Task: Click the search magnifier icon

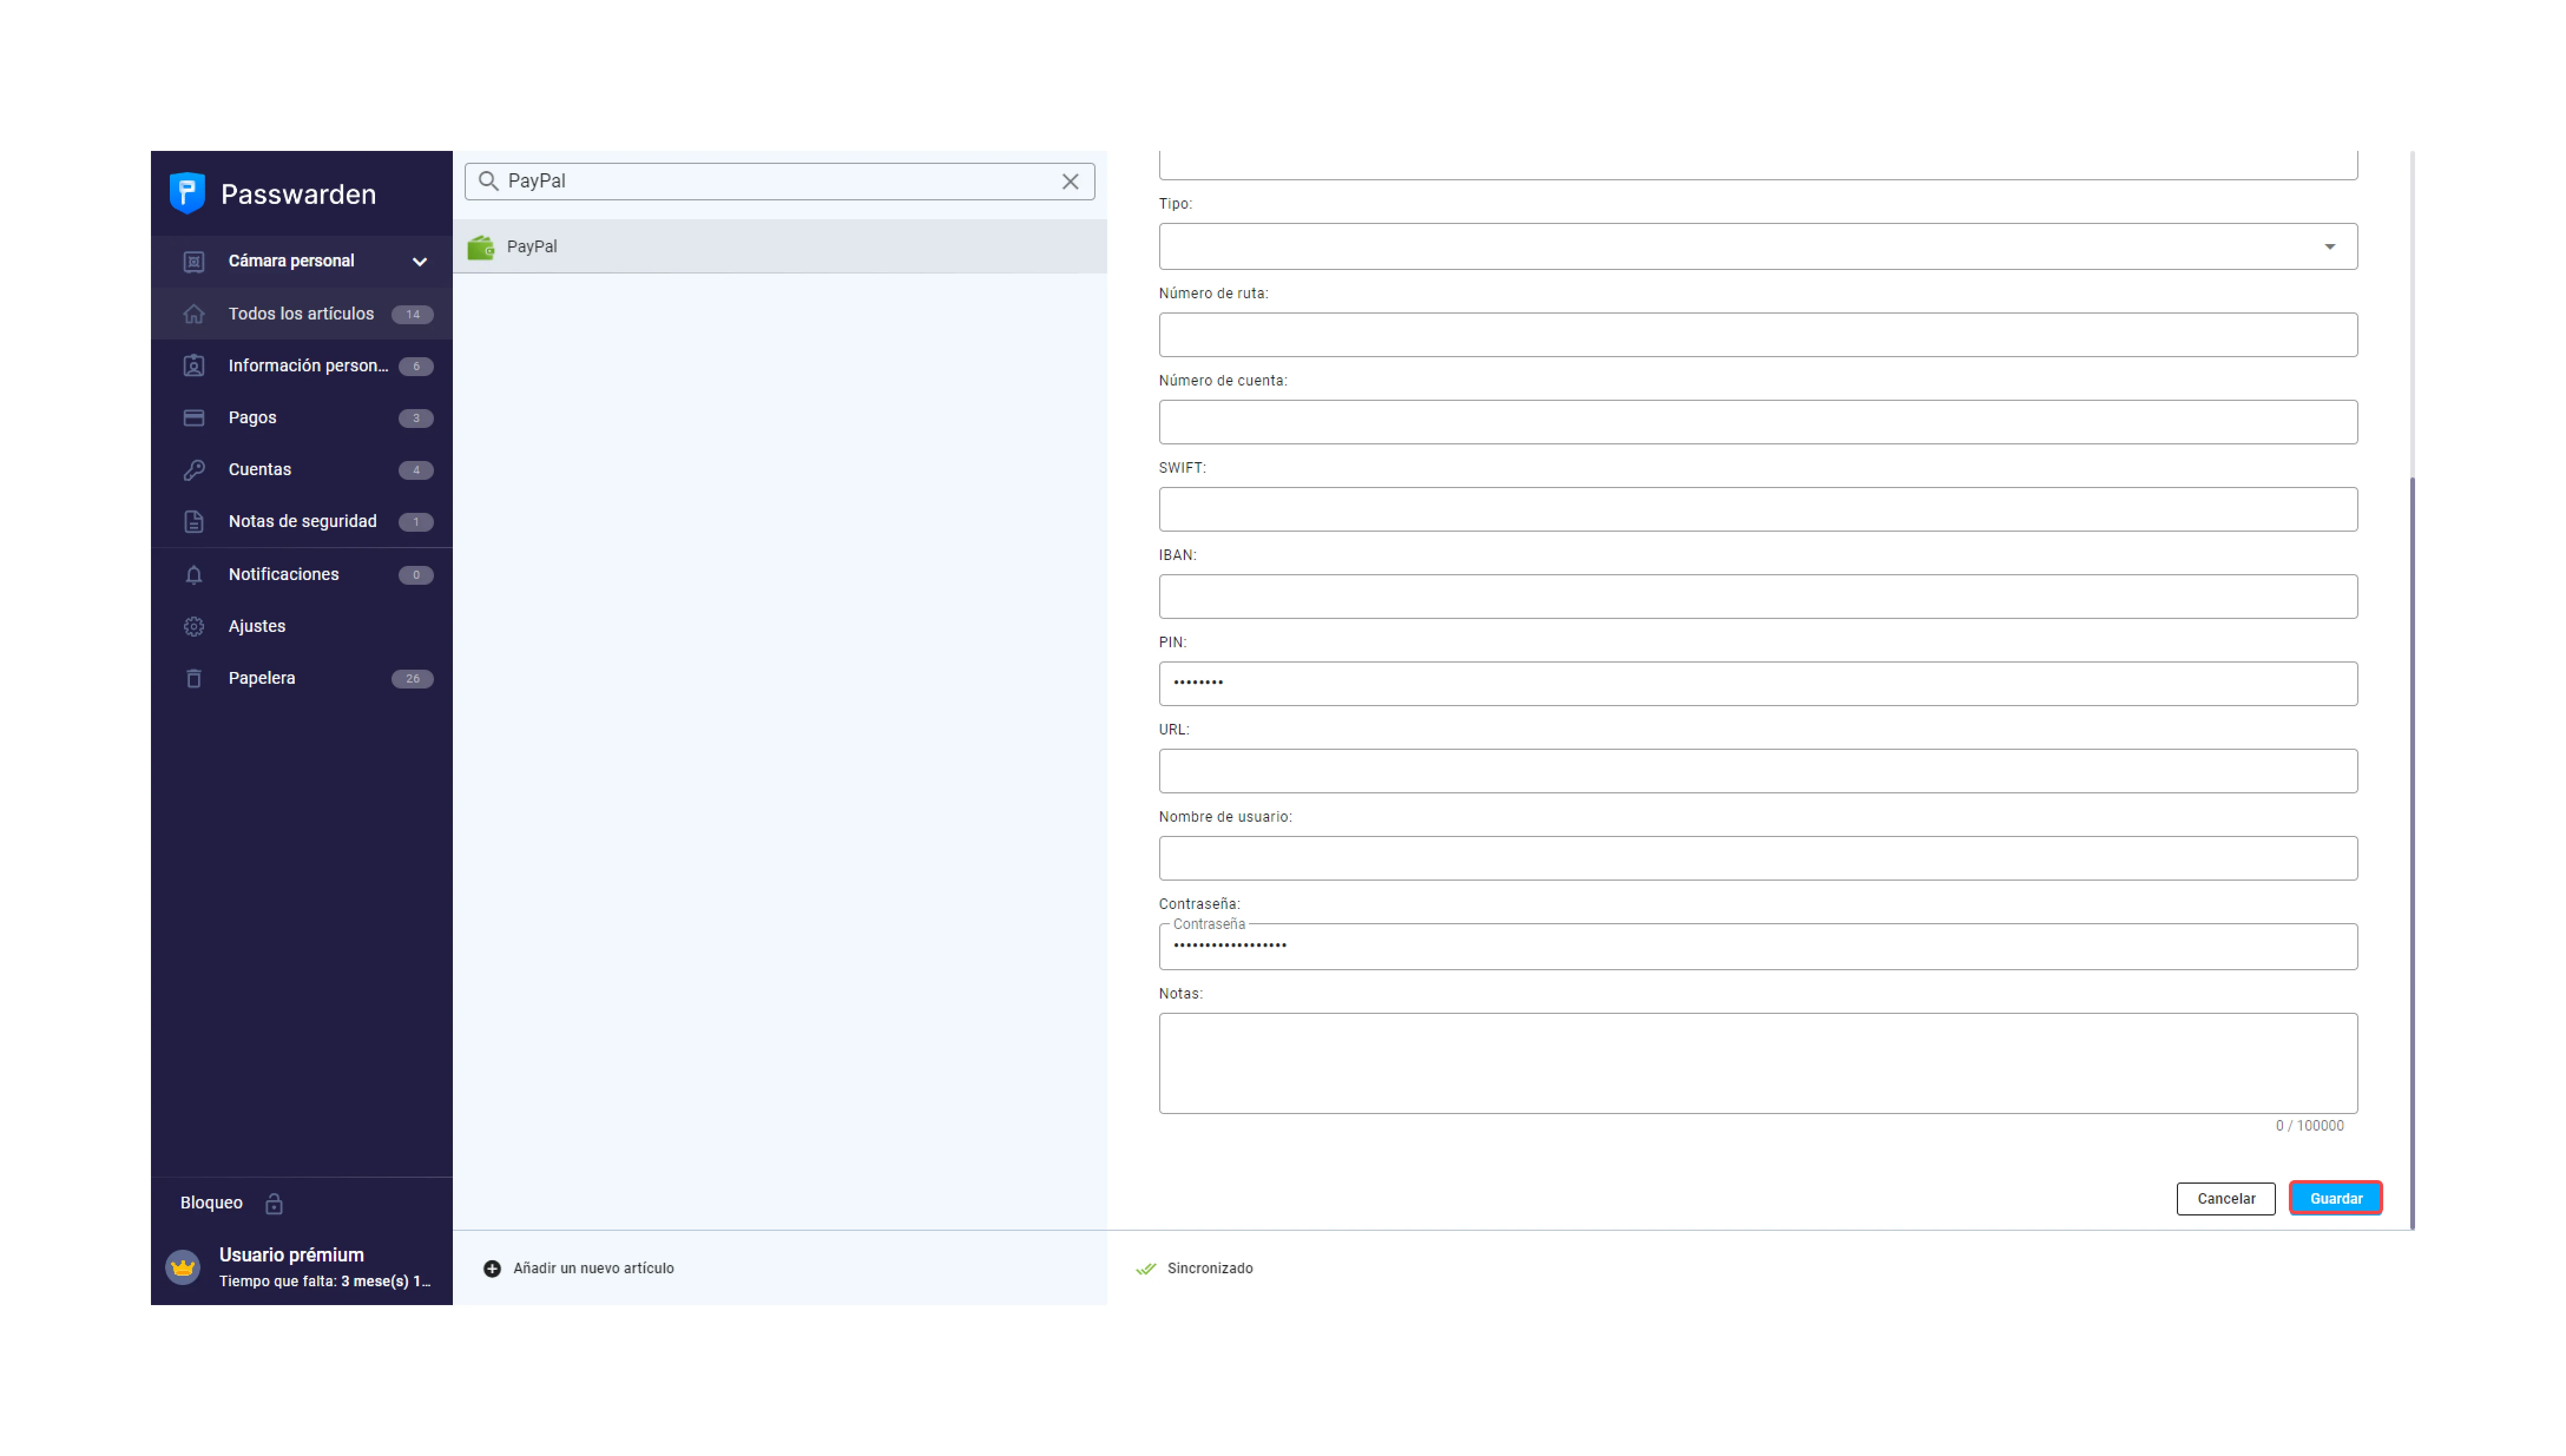Action: [x=488, y=181]
